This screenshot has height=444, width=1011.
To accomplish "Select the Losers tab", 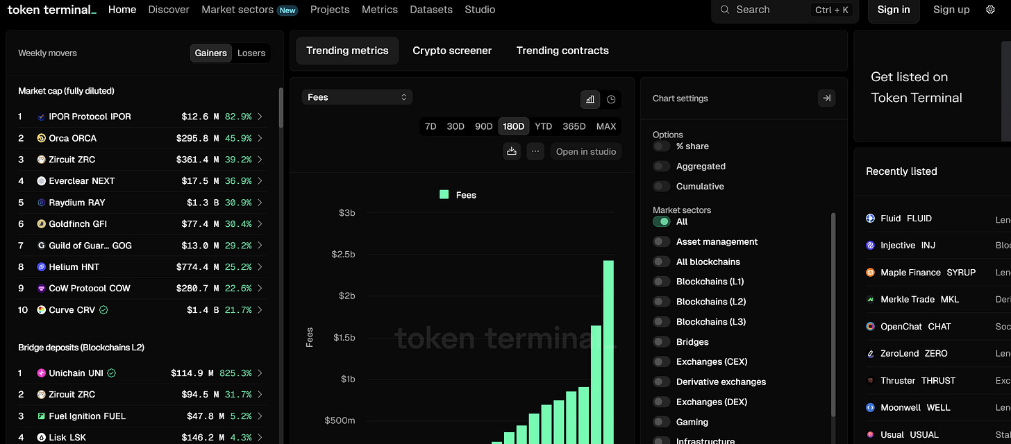I will coord(251,53).
